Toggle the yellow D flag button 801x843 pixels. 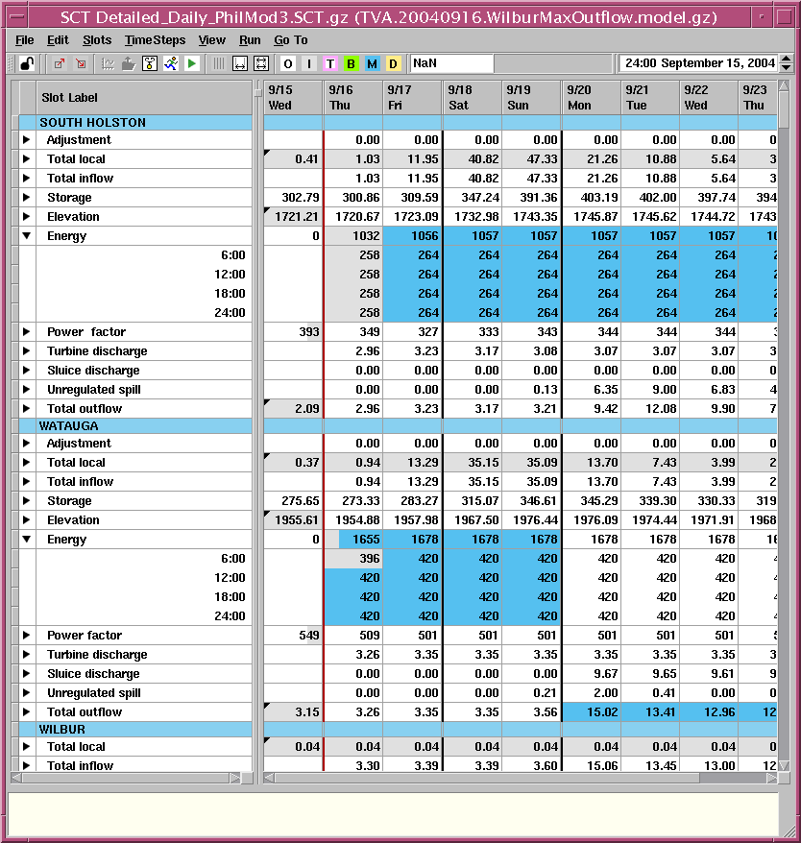pyautogui.click(x=393, y=64)
